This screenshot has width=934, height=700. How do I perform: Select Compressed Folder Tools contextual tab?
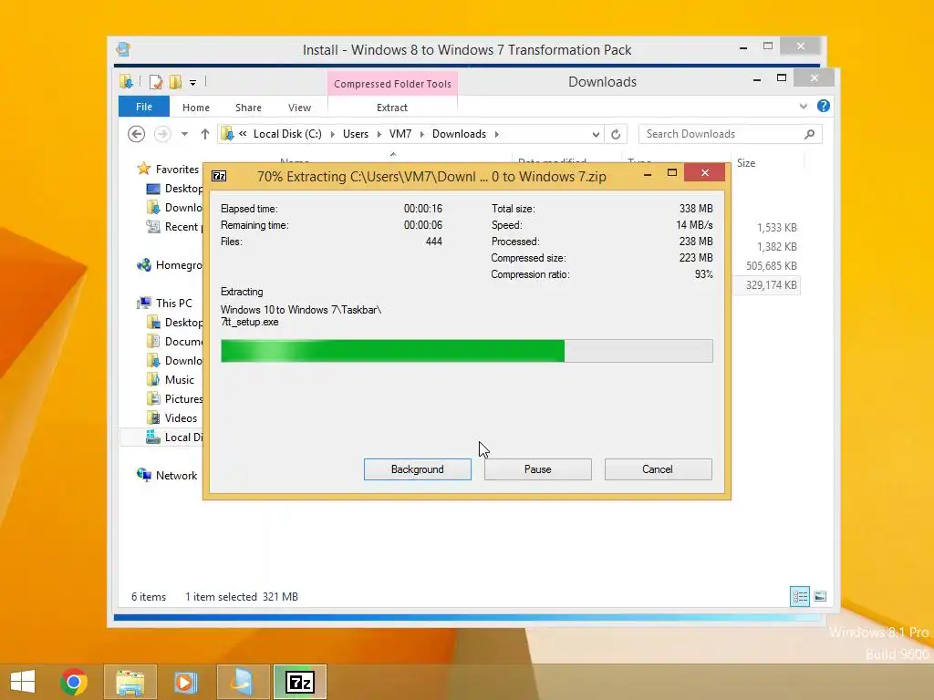click(392, 84)
